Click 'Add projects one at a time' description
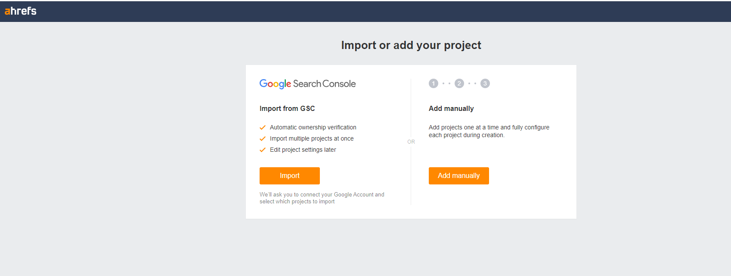The width and height of the screenshot is (731, 276). (489, 131)
